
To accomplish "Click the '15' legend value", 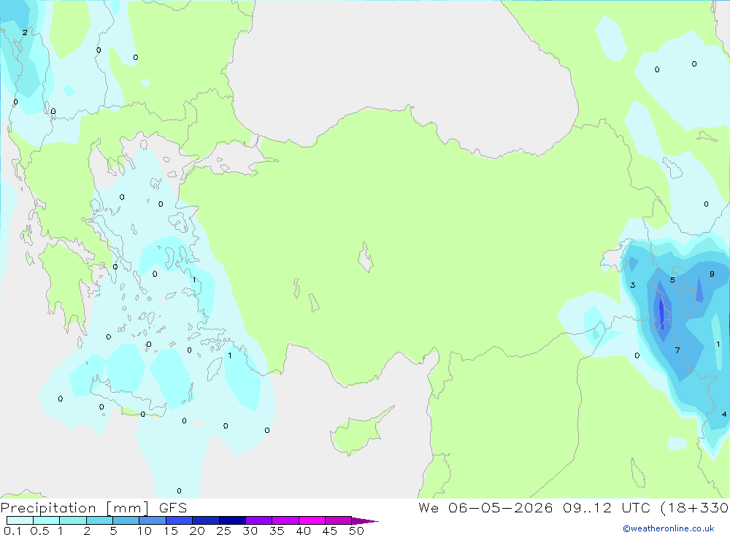I will (171, 531).
